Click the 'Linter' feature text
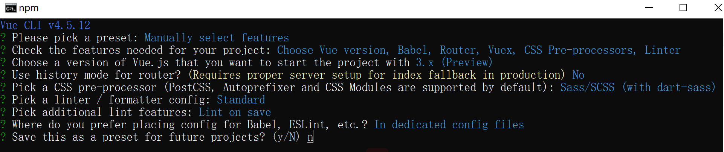The image size is (724, 152). point(663,50)
